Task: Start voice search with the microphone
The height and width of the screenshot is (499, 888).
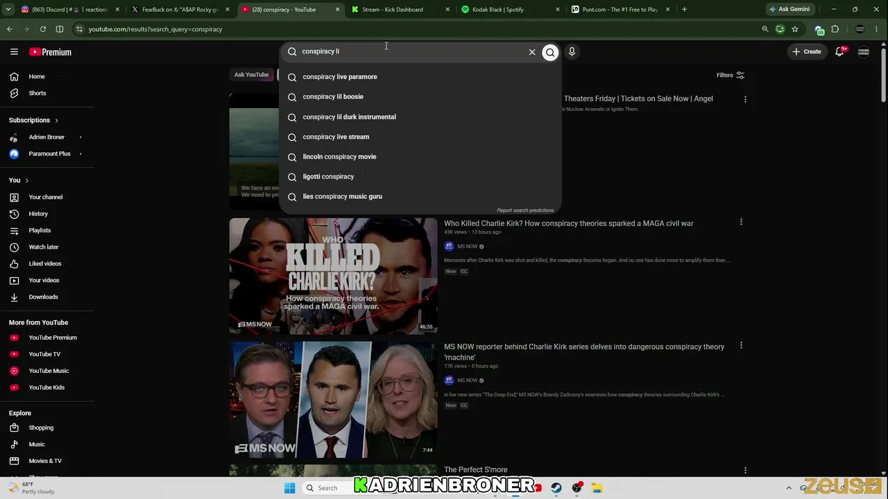Action: pos(572,52)
